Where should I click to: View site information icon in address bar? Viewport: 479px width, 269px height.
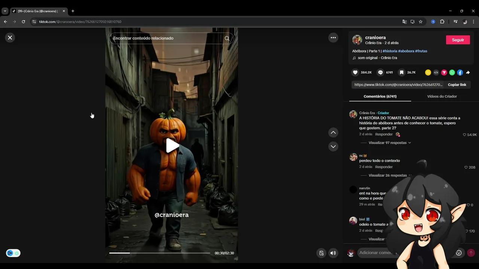(x=34, y=22)
